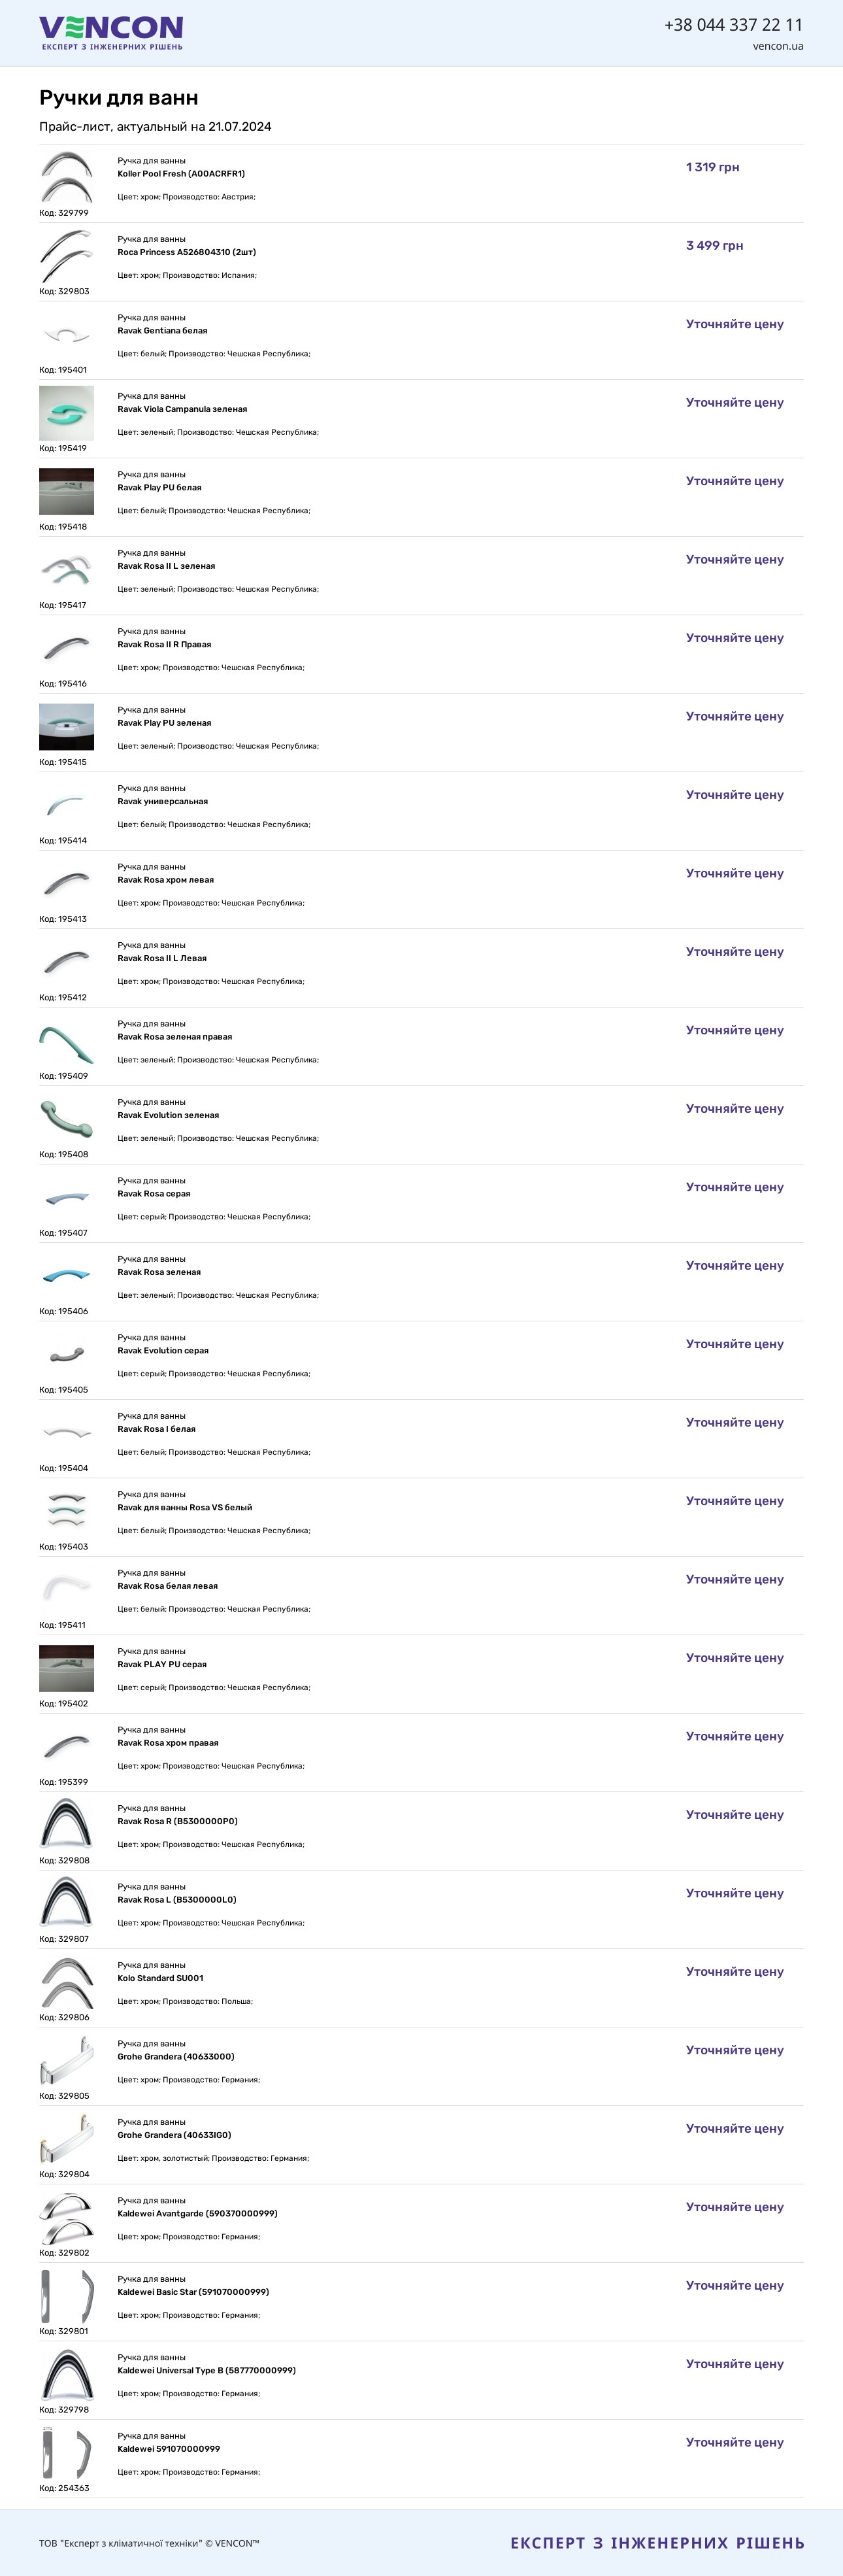Click the 1 319 грн price
843x2576 pixels.
pyautogui.click(x=712, y=167)
